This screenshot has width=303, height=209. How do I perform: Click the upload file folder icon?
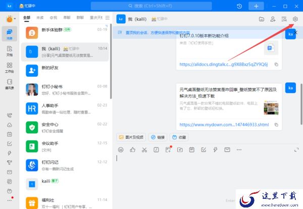[180, 150]
